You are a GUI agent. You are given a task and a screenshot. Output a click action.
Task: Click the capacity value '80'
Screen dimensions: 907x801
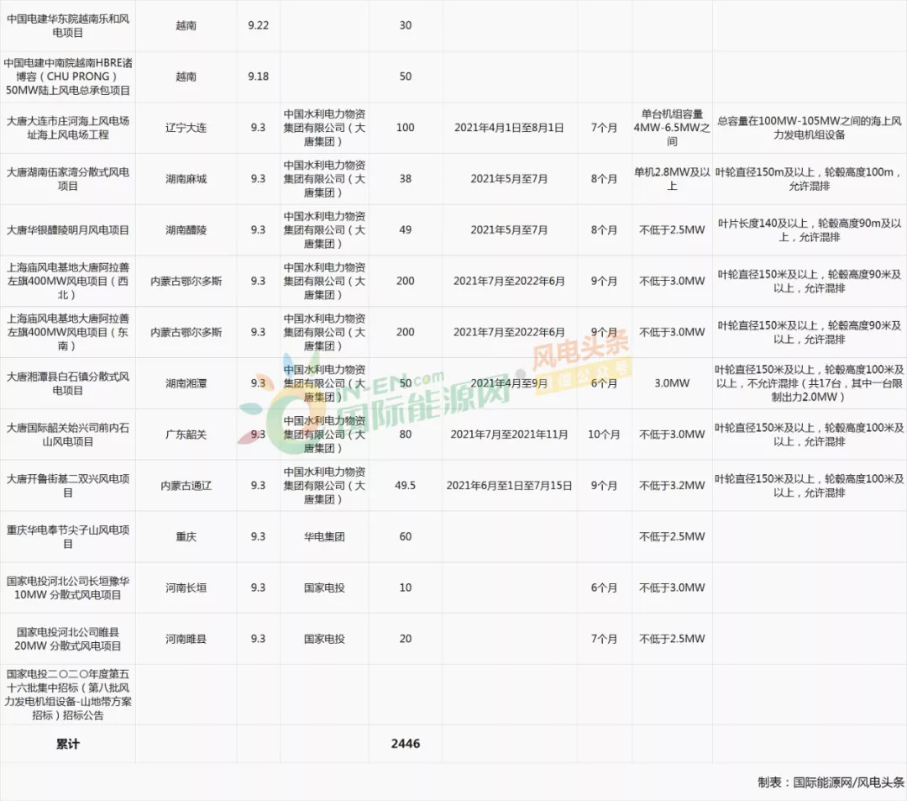coord(406,435)
